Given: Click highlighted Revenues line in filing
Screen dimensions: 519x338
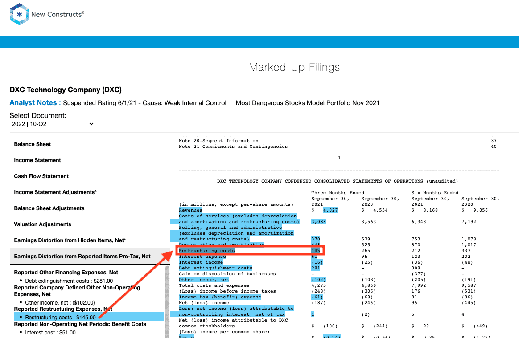Looking at the screenshot, I should coord(190,210).
